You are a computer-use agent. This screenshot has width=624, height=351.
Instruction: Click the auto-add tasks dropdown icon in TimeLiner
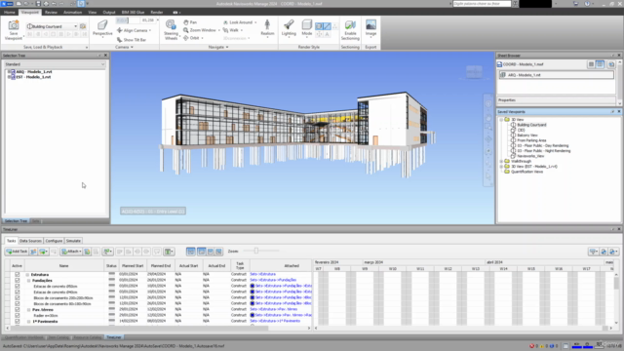(x=43, y=252)
